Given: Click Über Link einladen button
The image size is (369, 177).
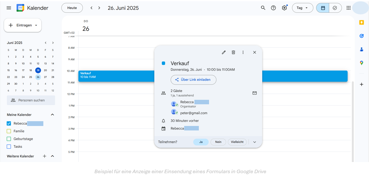Looking at the screenshot, I should [193, 80].
